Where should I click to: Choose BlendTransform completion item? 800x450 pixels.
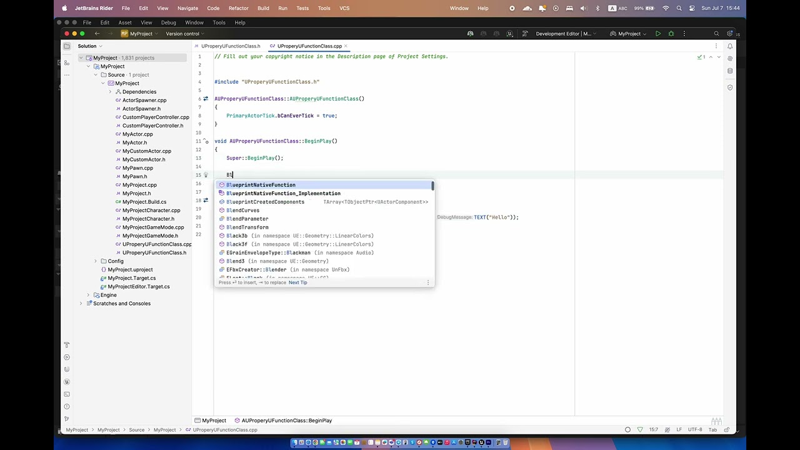(x=324, y=227)
